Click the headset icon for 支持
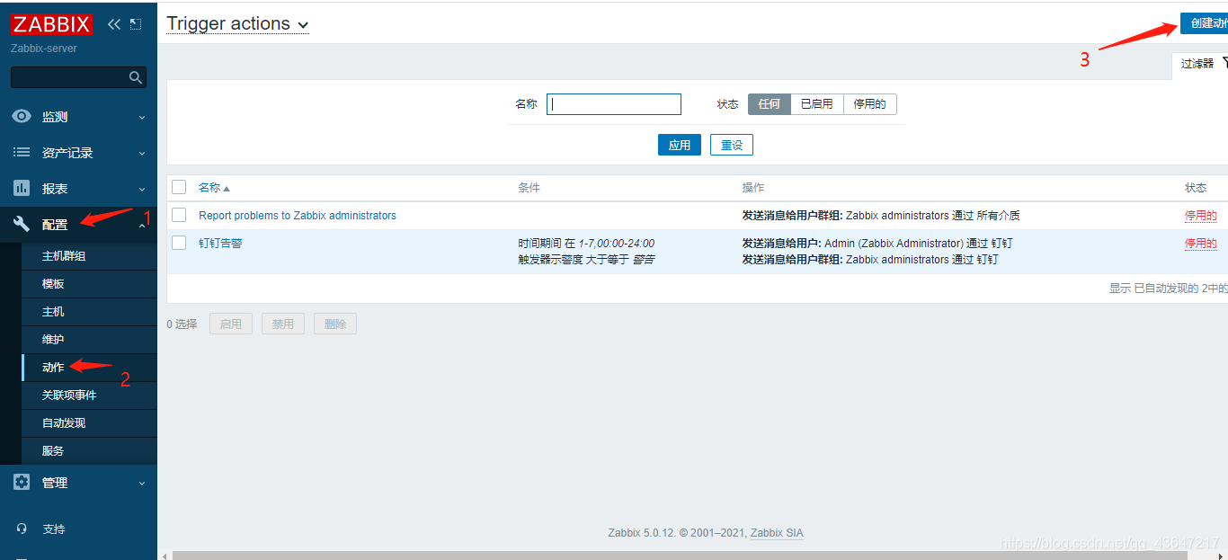The height and width of the screenshot is (560, 1228). [22, 529]
